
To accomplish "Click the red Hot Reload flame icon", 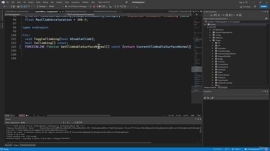I will pos(94,7).
